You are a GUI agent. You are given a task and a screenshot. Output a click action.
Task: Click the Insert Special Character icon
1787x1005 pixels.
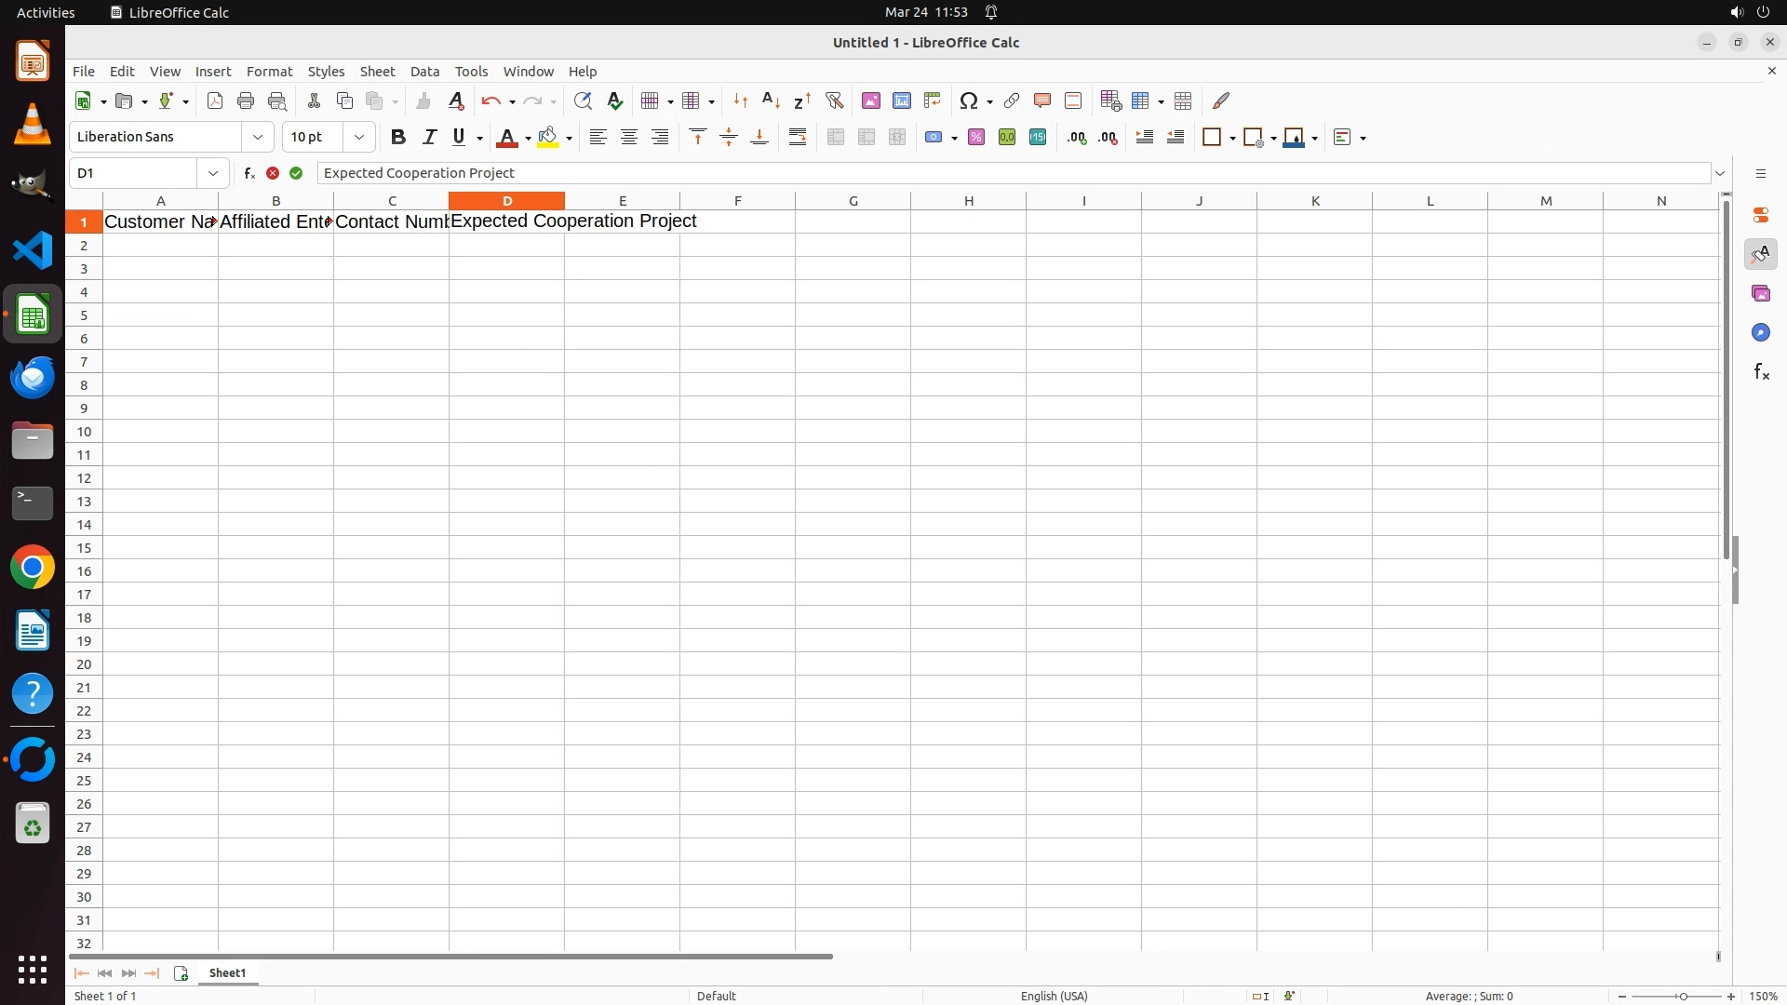[x=969, y=100]
